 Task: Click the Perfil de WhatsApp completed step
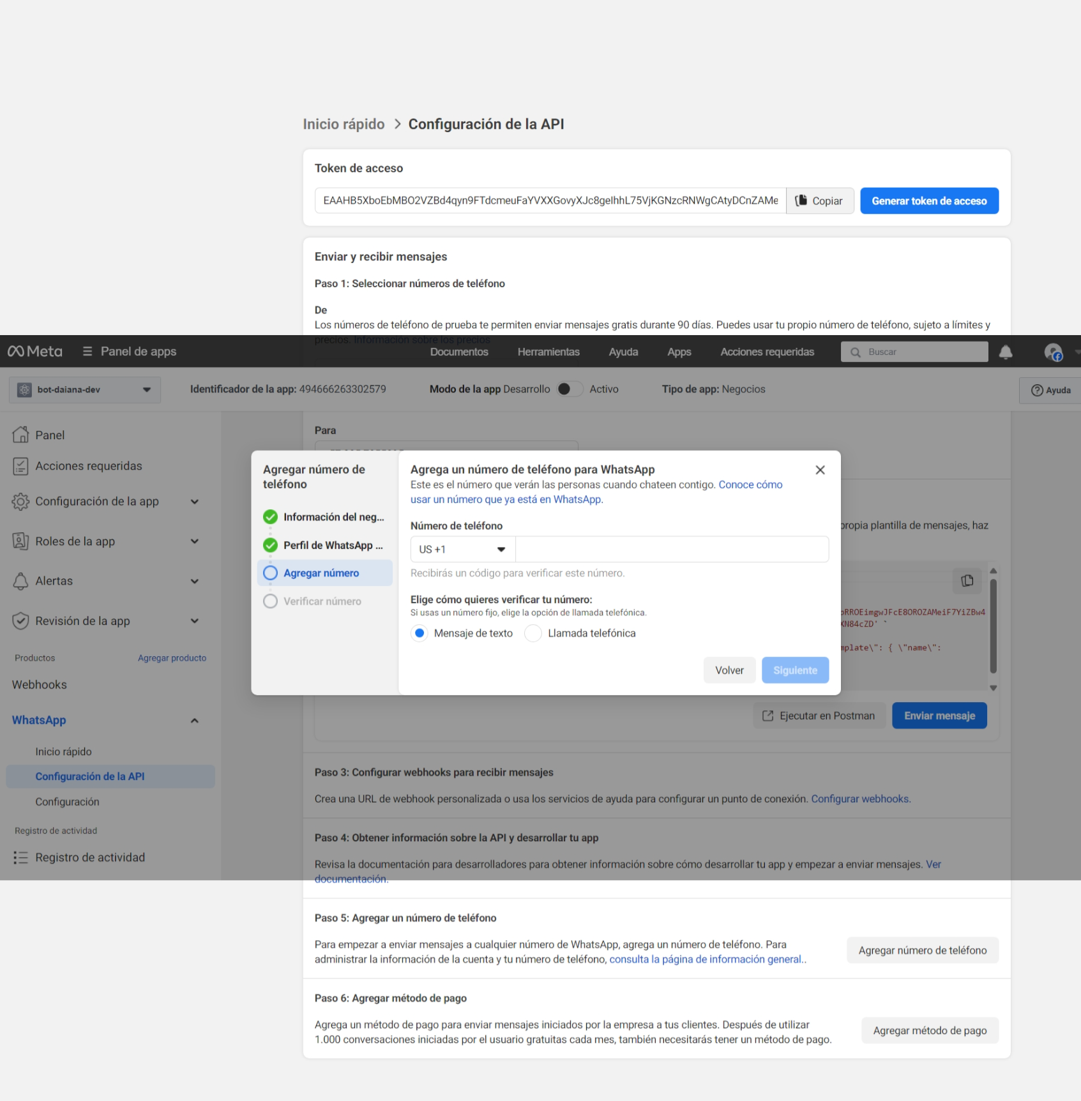[x=325, y=546]
